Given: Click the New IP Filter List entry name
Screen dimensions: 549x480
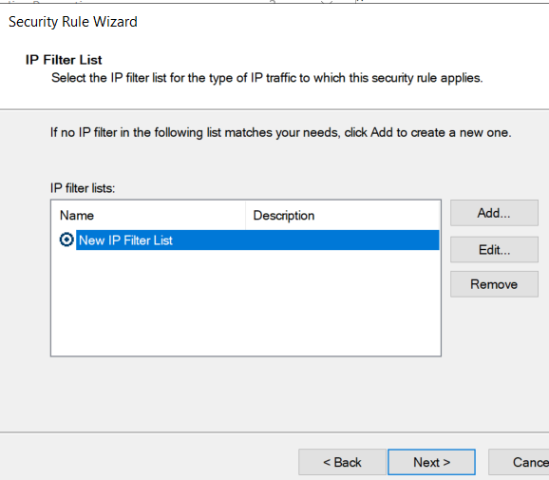Looking at the screenshot, I should pyautogui.click(x=125, y=240).
